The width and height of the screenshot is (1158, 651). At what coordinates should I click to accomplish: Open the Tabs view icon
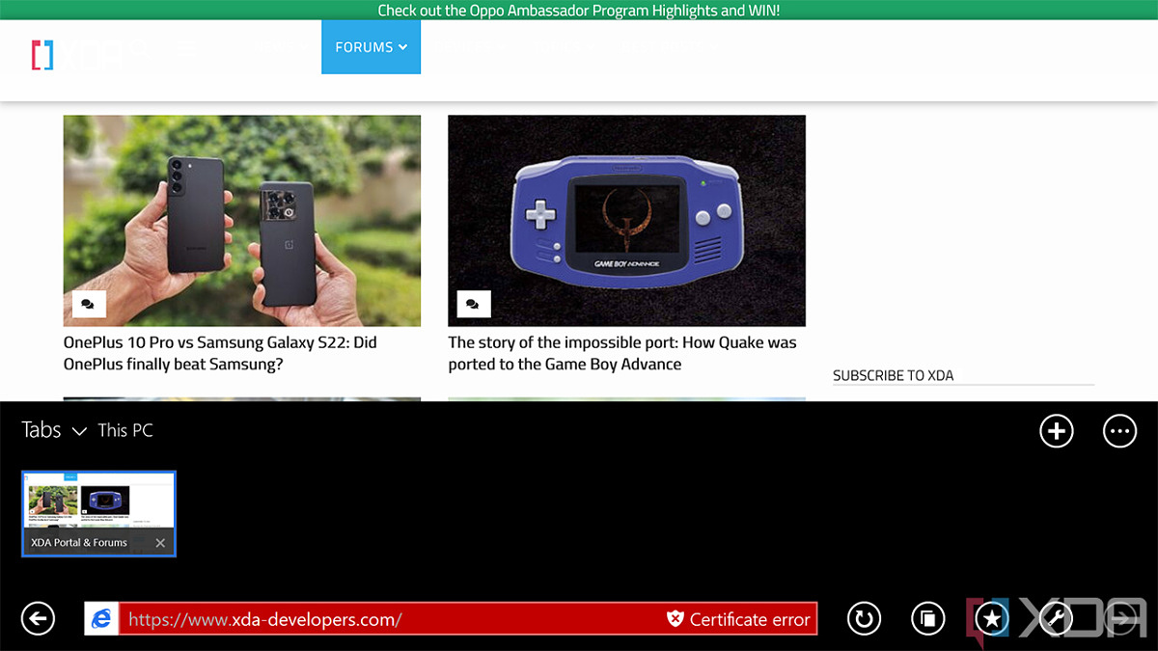(x=927, y=618)
